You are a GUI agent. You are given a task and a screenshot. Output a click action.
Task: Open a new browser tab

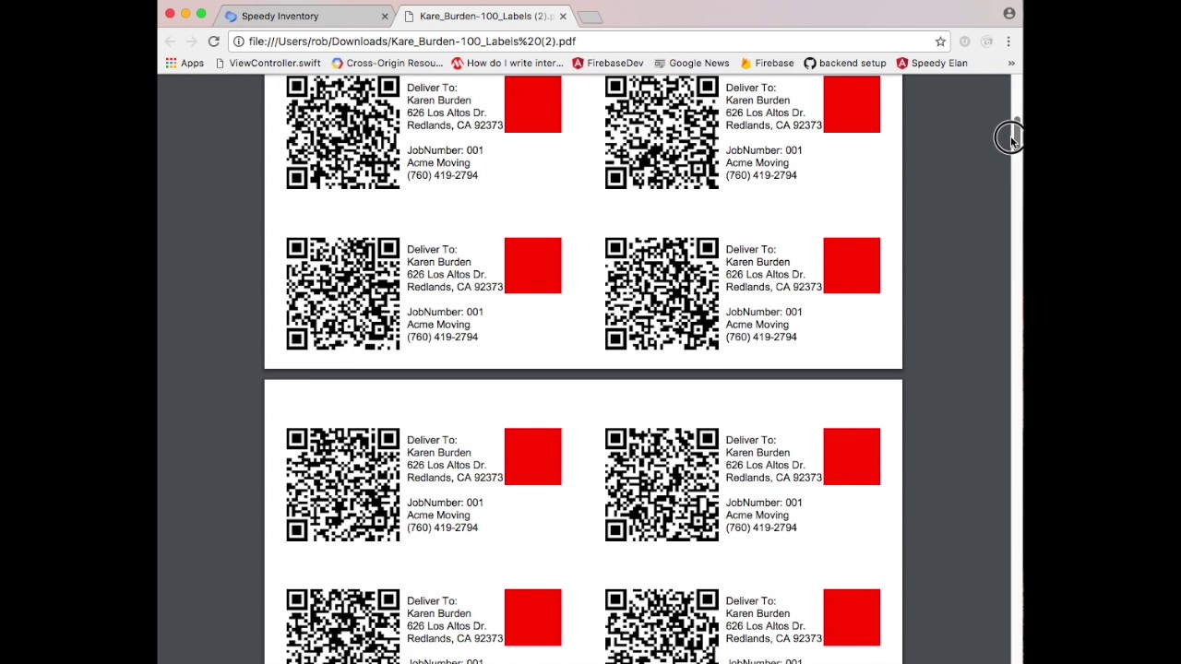(x=590, y=17)
